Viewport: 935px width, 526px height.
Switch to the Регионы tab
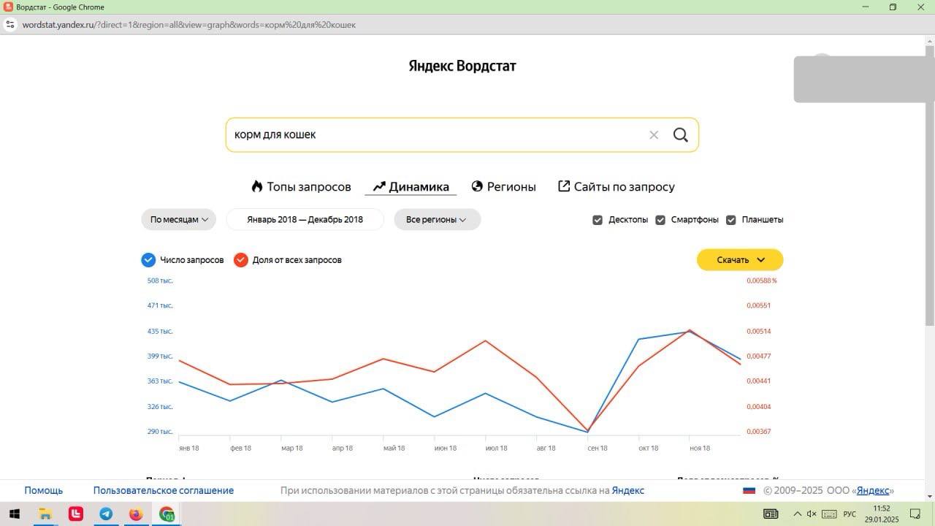503,187
